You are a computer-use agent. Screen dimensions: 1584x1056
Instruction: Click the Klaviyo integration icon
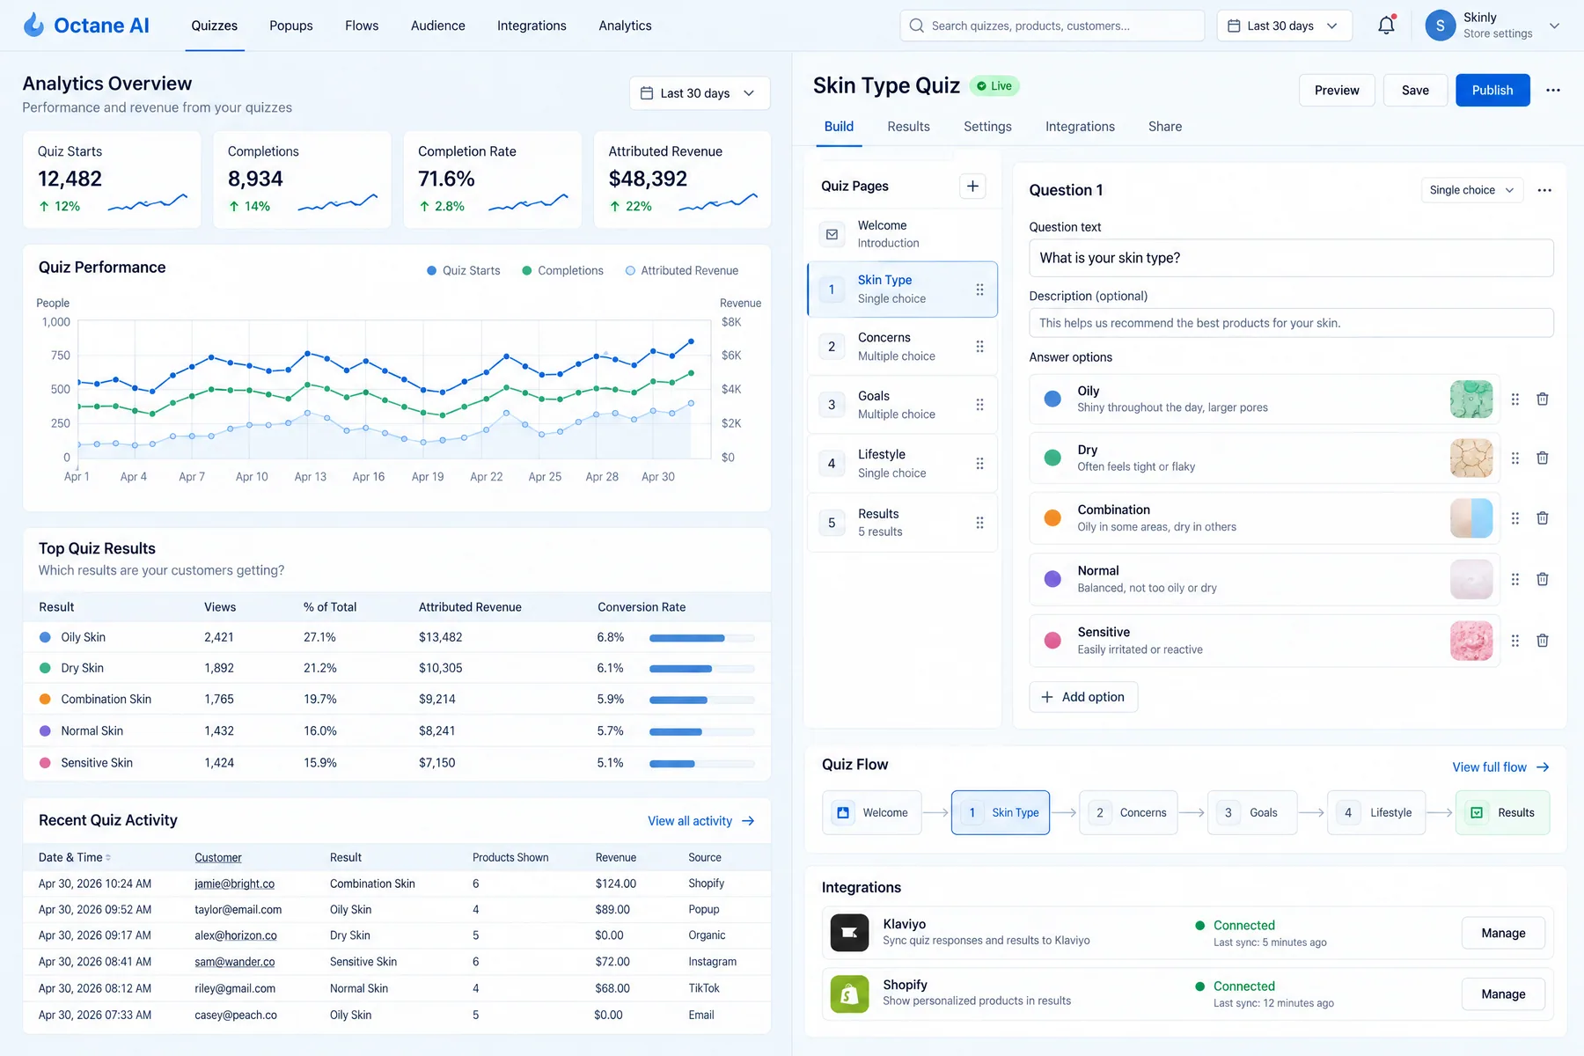849,933
